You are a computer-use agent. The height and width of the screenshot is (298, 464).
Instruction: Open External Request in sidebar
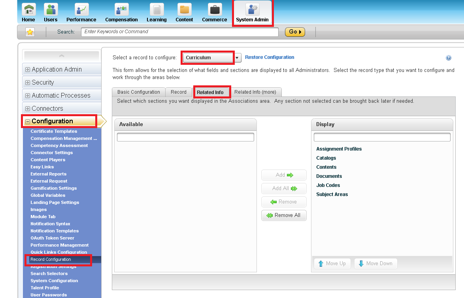tap(49, 181)
